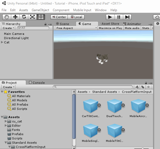Collapse the CrossPlatformInput folder
160x149 pixels.
[x=10, y=147]
